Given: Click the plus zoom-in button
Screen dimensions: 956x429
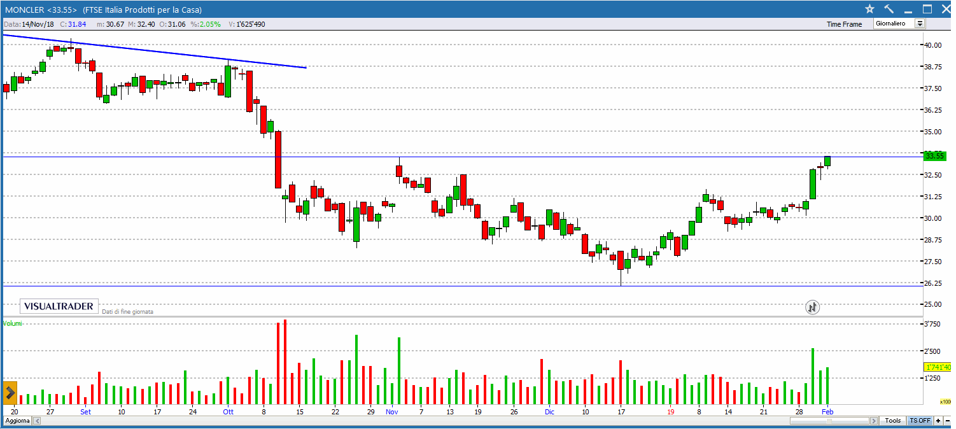Looking at the screenshot, I should [938, 421].
